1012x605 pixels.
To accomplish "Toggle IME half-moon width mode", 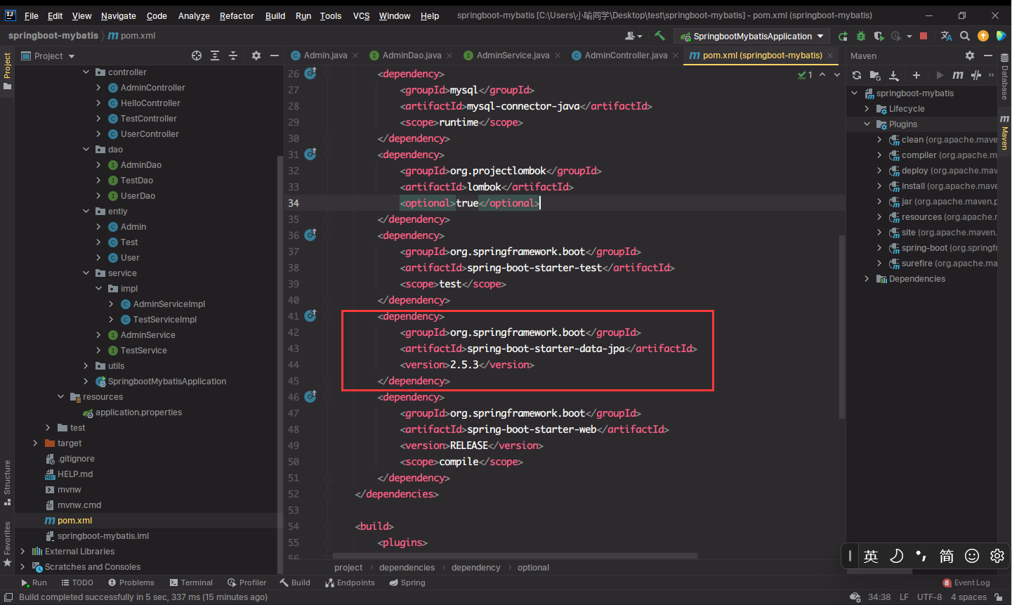I will click(896, 556).
